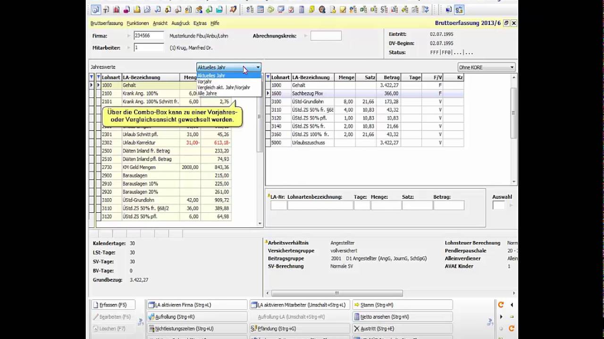Select the Sachbezug Pkw row
The width and height of the screenshot is (604, 339).
pos(367,93)
